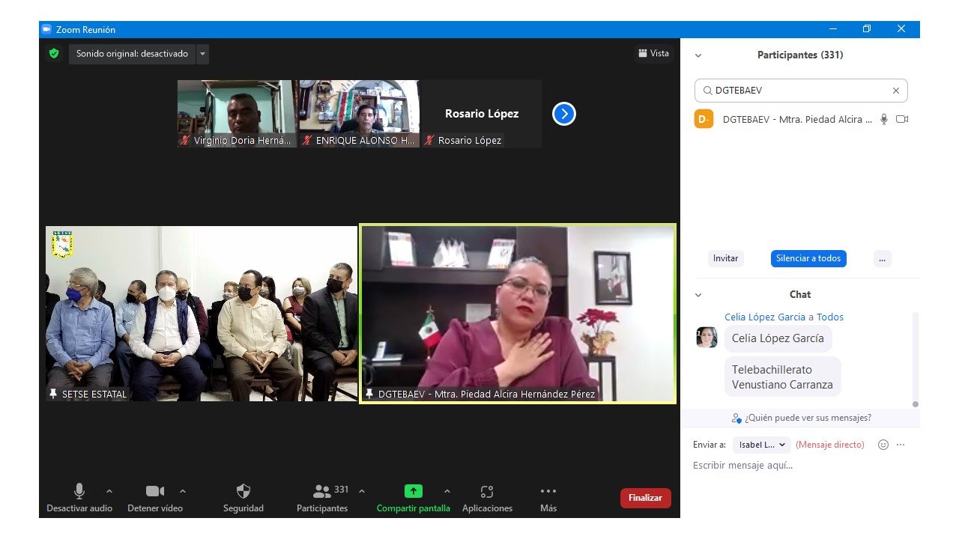The height and width of the screenshot is (539, 959).
Task: Click the Más three-dots icon
Action: click(548, 492)
